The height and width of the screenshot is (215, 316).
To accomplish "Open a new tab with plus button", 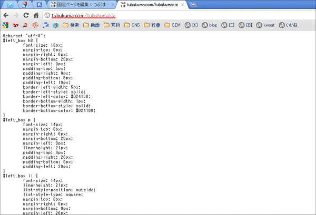I will (193, 5).
